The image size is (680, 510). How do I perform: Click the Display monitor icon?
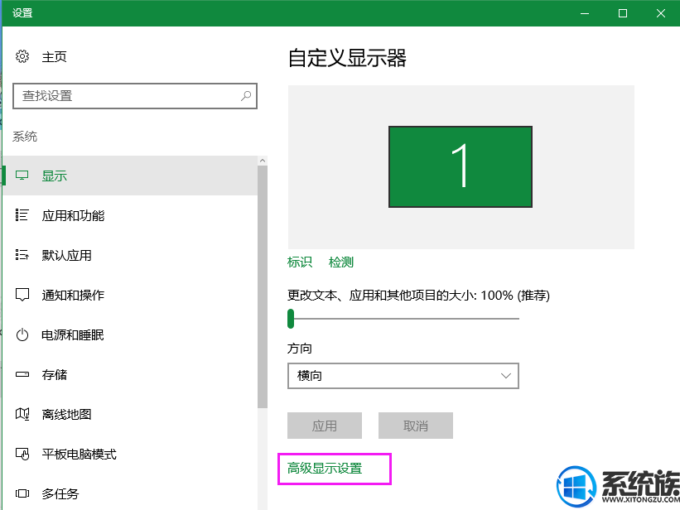(x=22, y=176)
